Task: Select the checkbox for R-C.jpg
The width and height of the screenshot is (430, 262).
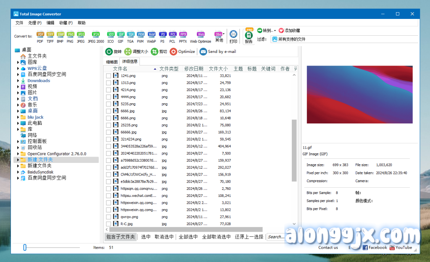Action: pos(109,224)
